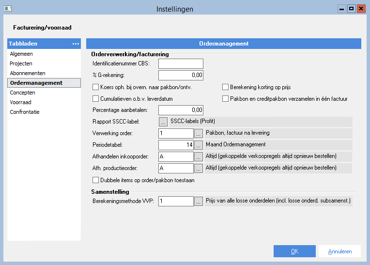370x265 pixels.
Task: Select Ordermanagement in the tab list
Action: 44,83
